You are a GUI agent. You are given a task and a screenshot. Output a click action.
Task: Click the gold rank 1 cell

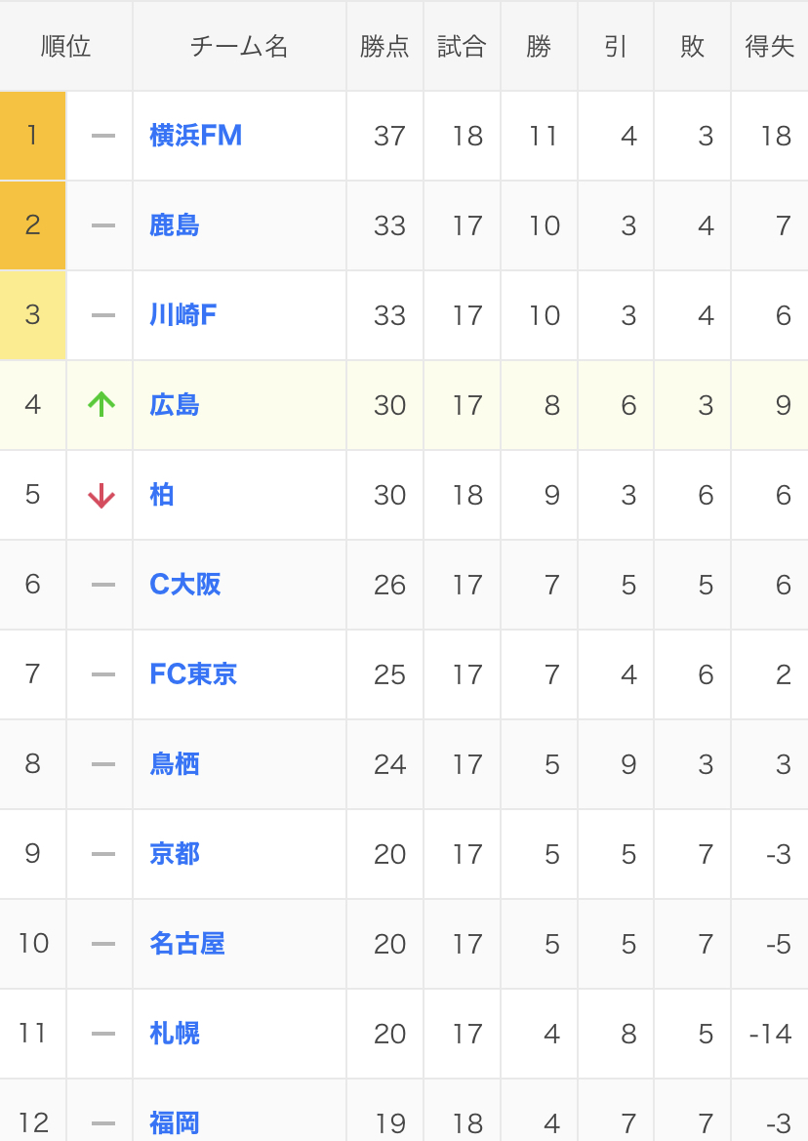[x=33, y=136]
